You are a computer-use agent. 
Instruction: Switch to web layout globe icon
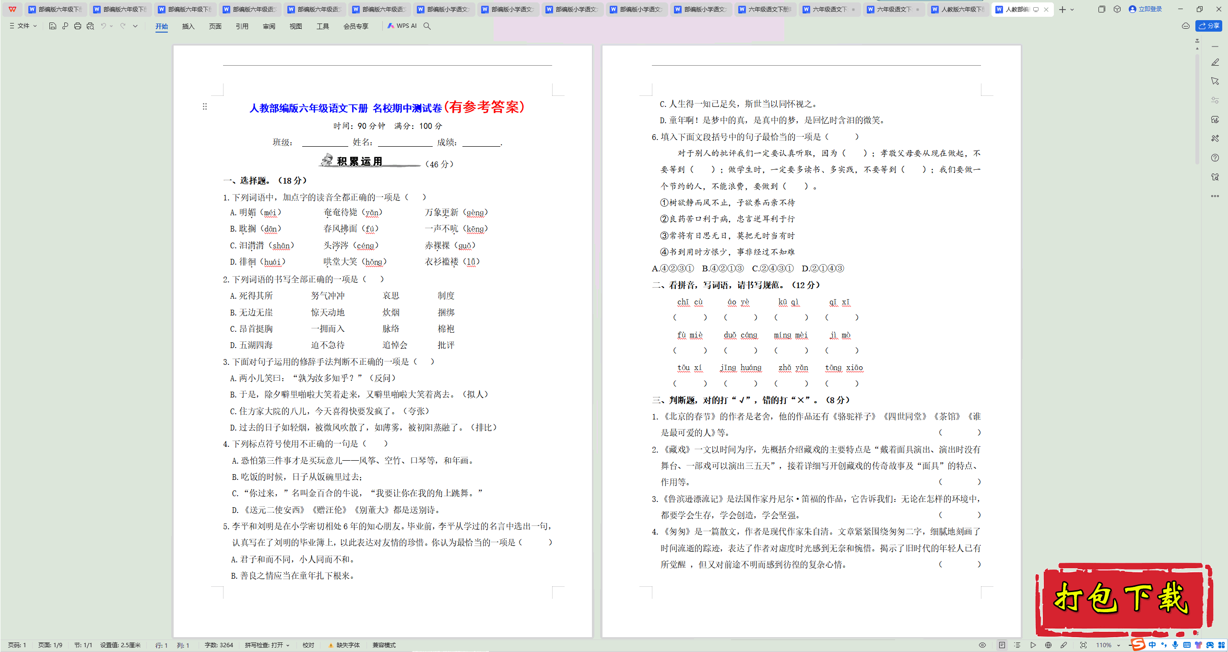1049,645
